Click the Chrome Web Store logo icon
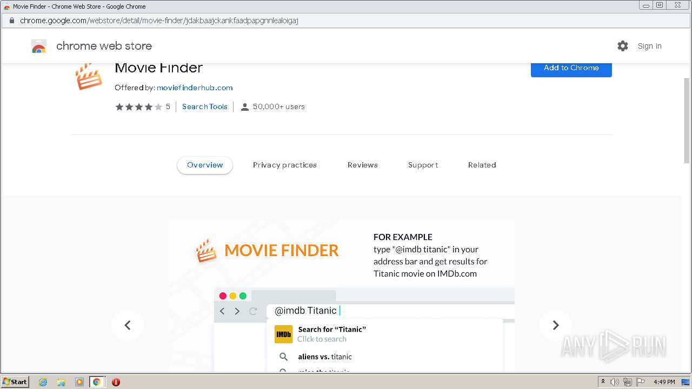The height and width of the screenshot is (389, 692). 39,46
